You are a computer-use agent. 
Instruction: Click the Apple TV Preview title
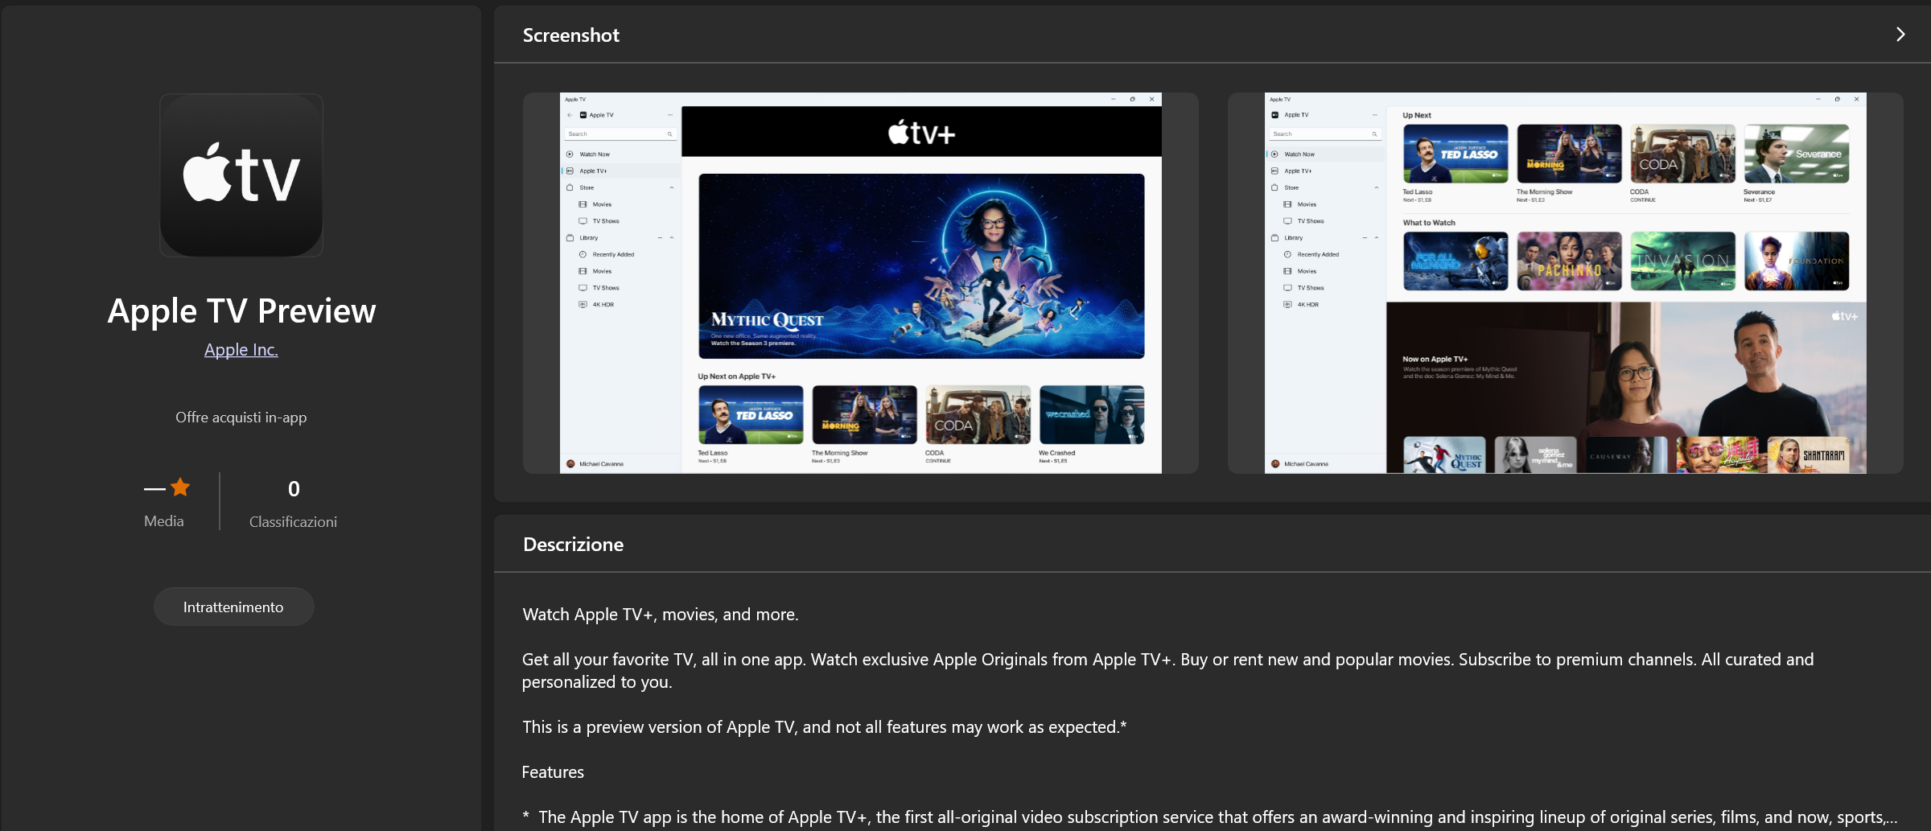(241, 311)
